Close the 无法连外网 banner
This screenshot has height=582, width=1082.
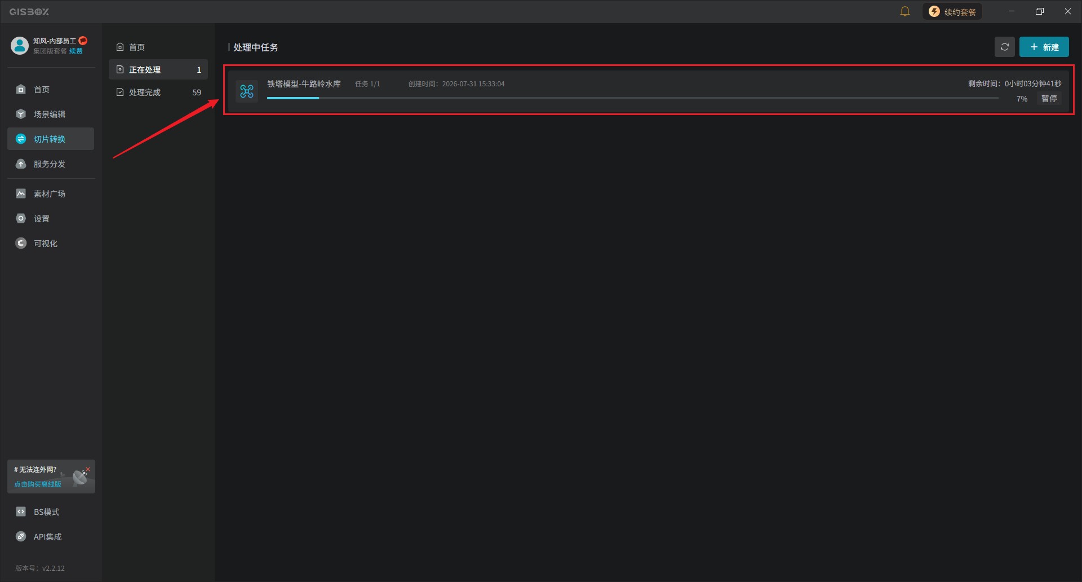click(x=88, y=469)
